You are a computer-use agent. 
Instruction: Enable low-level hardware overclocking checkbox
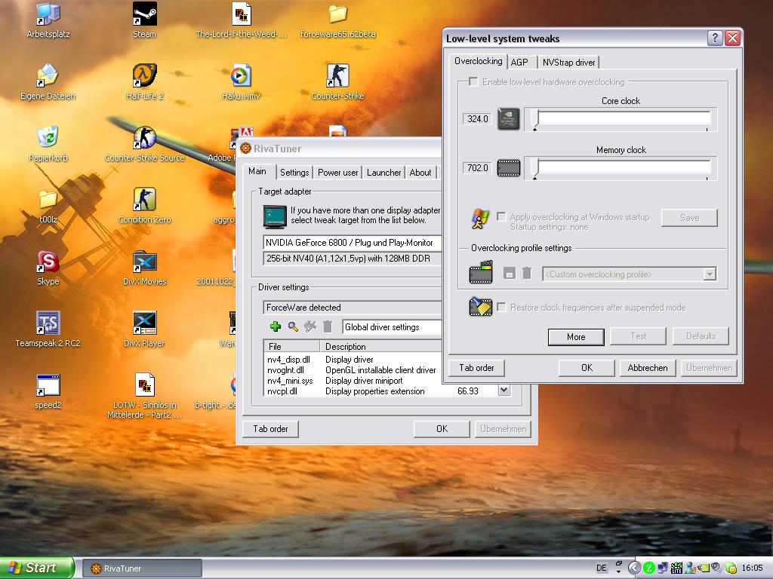[473, 81]
